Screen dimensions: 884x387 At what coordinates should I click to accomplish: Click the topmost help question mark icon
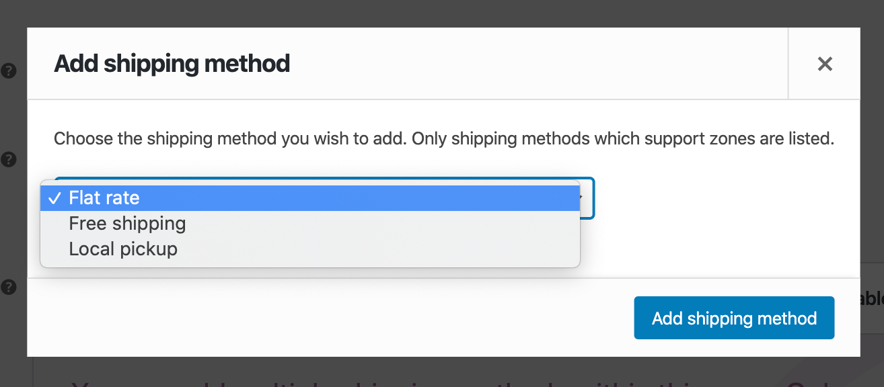8,71
